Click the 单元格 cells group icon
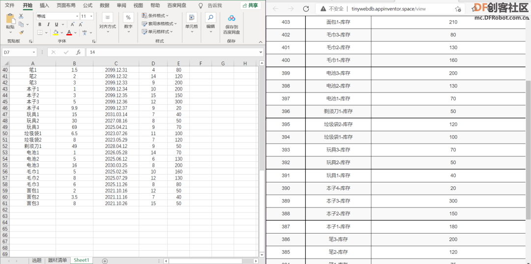Viewport: 531px width, 264px height. point(192,17)
